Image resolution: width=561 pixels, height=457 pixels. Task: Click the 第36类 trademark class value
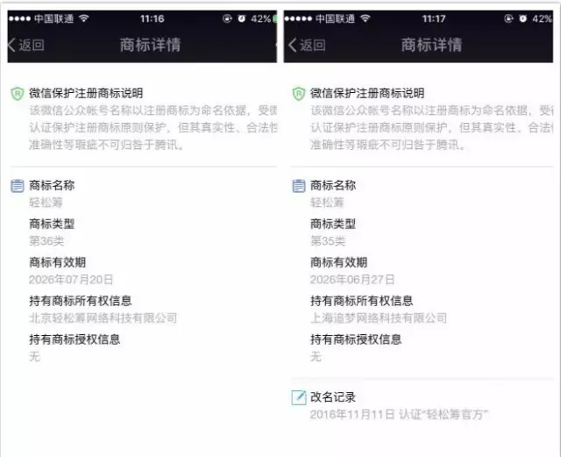click(46, 240)
